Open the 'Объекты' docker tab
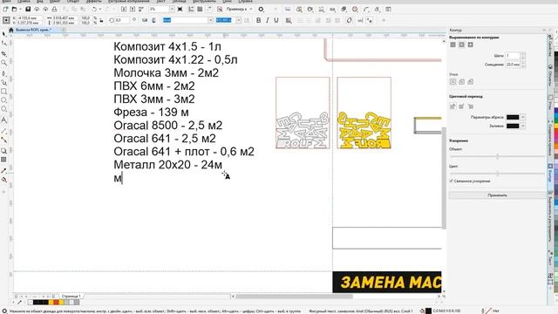 (x=550, y=77)
